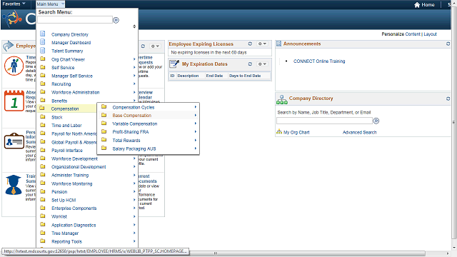457x257 pixels.
Task: Click the Personal Information ID card icon
Action: tap(14, 141)
